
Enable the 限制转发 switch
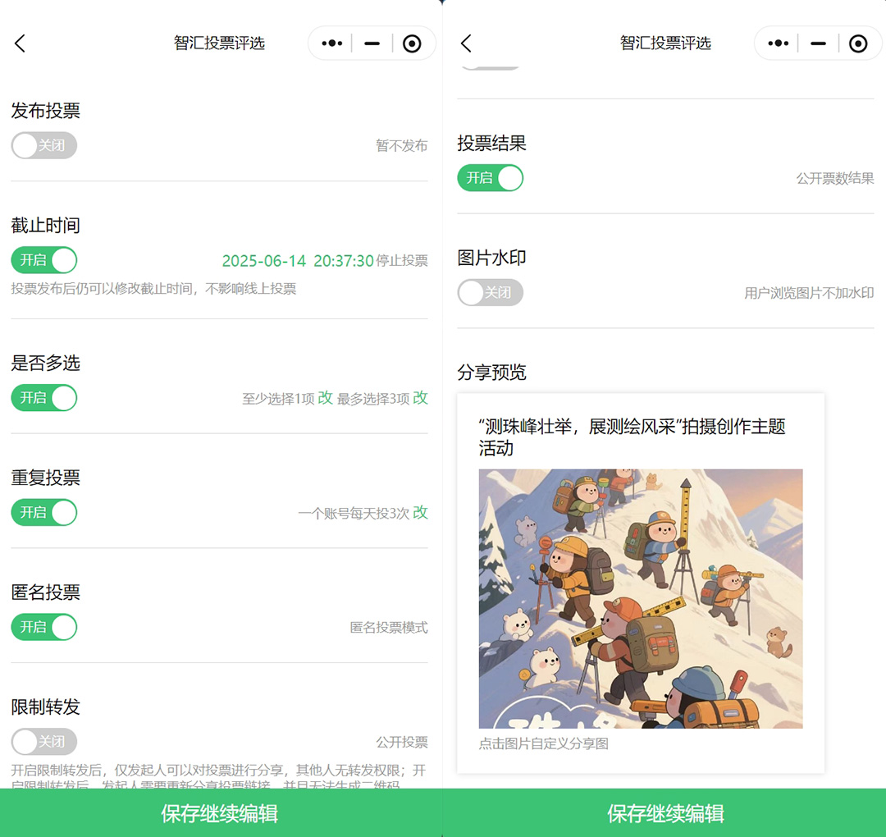(44, 742)
